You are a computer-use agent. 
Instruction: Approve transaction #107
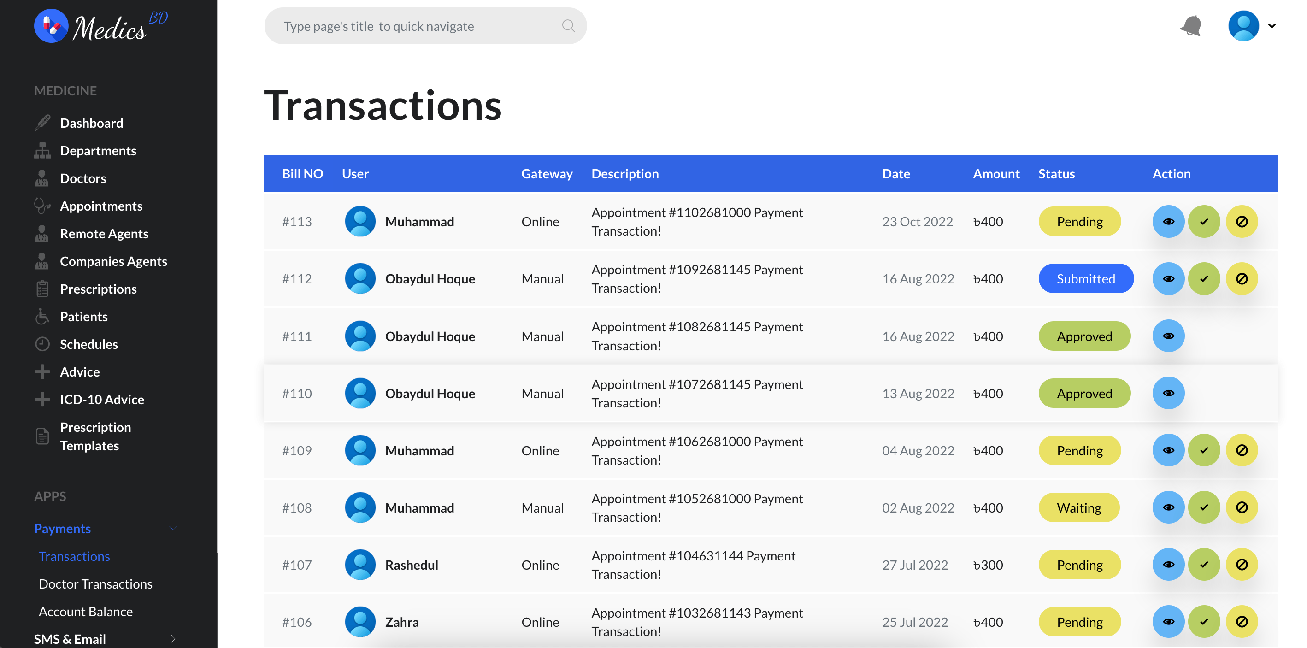pos(1204,565)
